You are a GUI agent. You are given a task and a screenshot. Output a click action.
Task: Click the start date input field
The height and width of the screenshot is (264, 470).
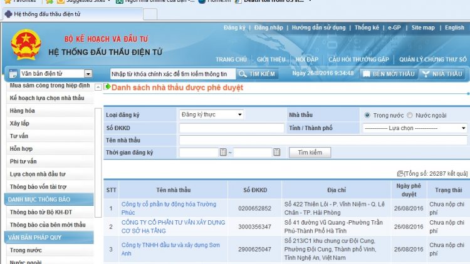(x=199, y=153)
